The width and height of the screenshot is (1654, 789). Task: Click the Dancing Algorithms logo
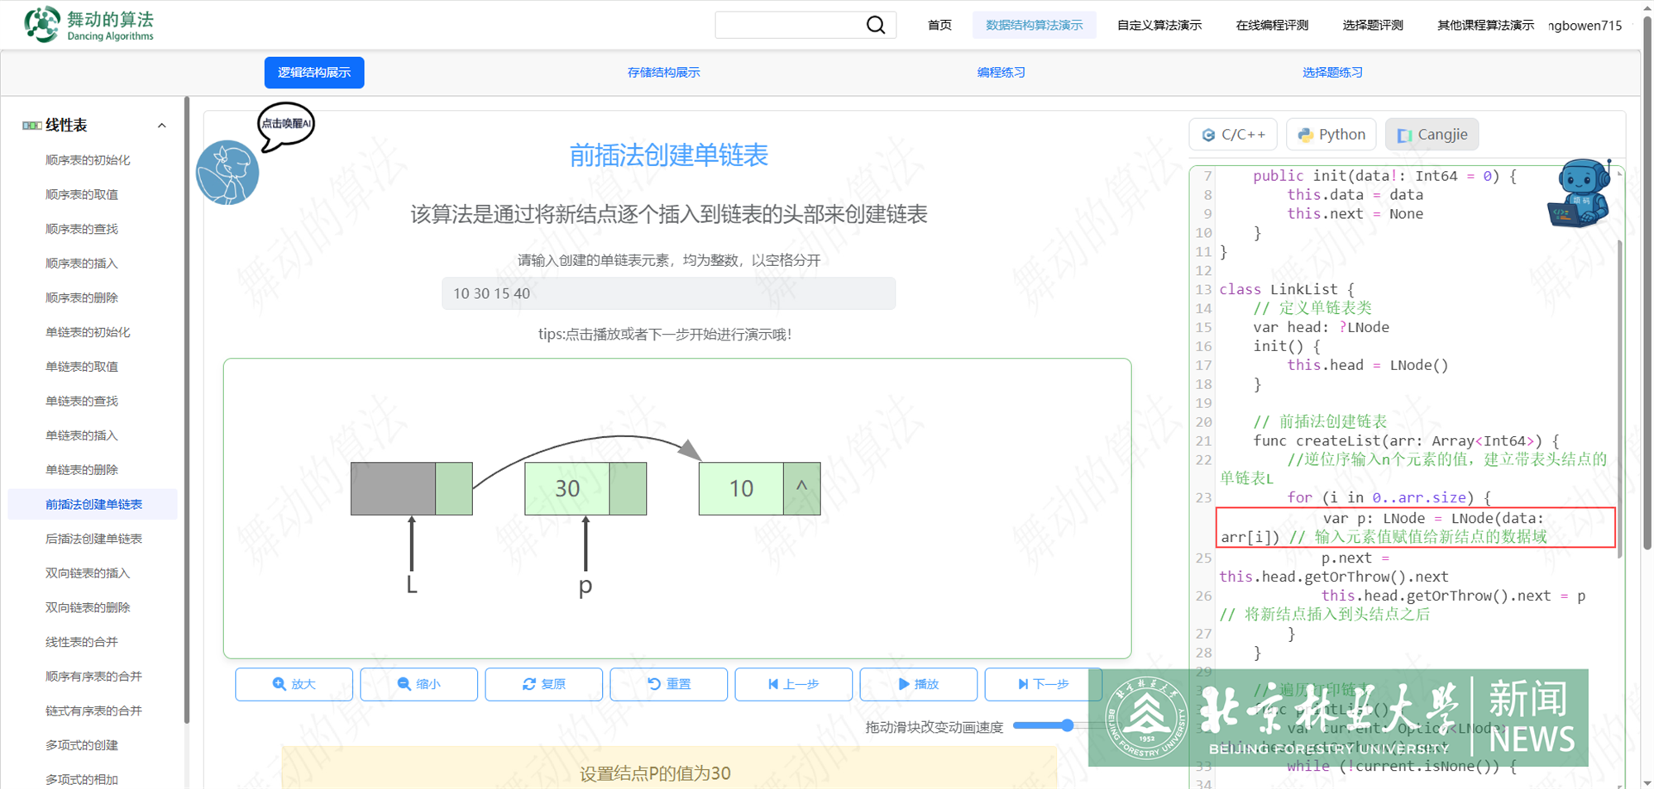click(x=89, y=25)
